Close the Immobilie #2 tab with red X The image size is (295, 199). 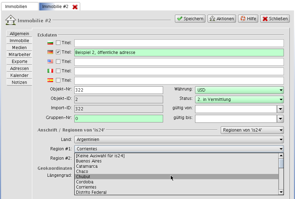pos(75,7)
